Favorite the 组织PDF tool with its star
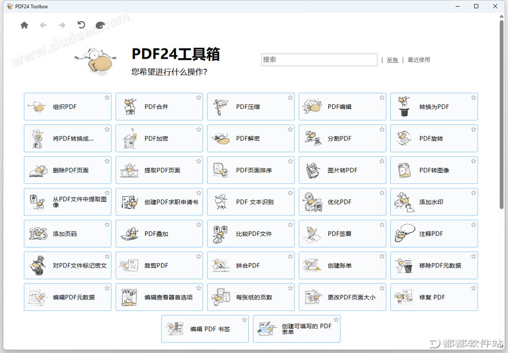Screen dimensions: 508x353 pyautogui.click(x=107, y=97)
